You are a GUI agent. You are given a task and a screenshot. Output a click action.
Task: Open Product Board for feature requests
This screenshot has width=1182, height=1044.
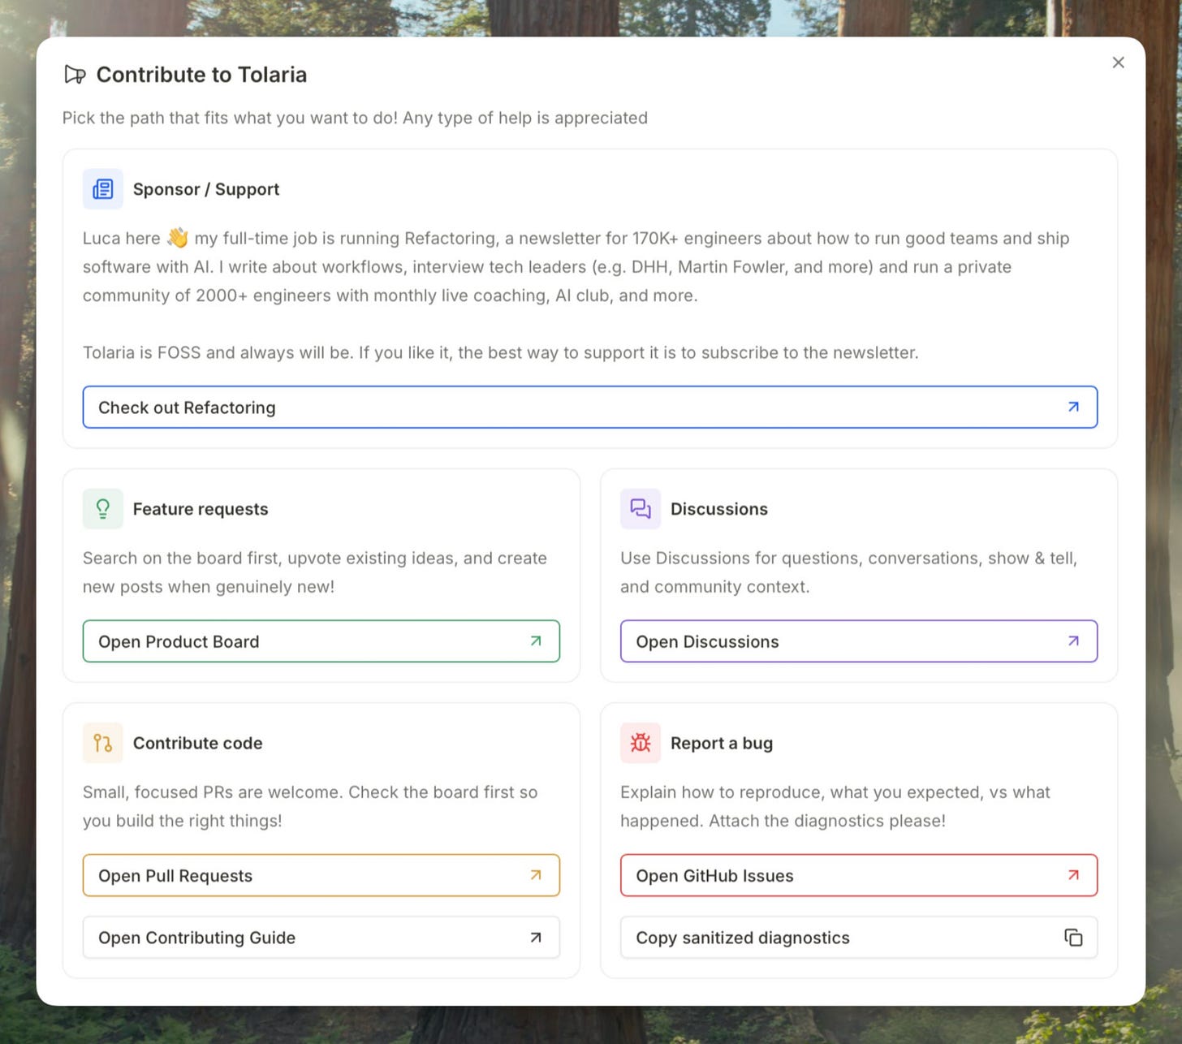point(321,641)
